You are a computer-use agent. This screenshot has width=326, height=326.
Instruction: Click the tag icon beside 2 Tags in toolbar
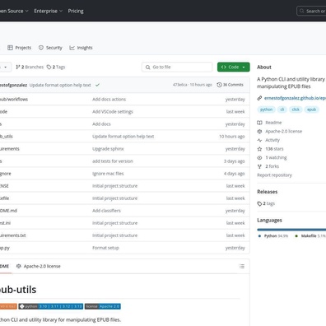pyautogui.click(x=49, y=67)
